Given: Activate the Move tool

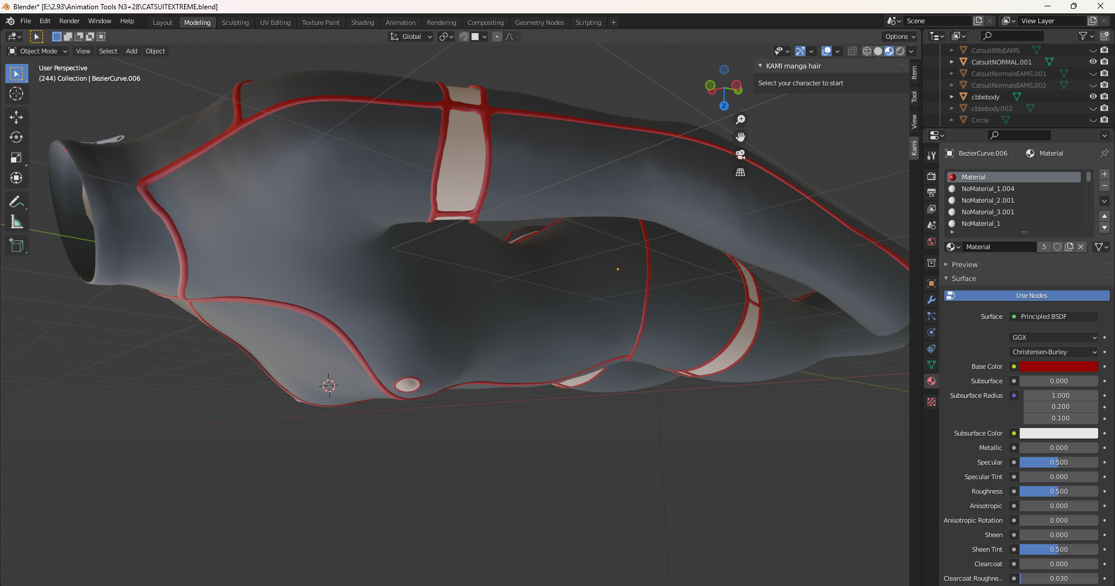Looking at the screenshot, I should click(16, 117).
